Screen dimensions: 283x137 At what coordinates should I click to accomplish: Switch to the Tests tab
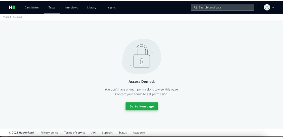52,7
